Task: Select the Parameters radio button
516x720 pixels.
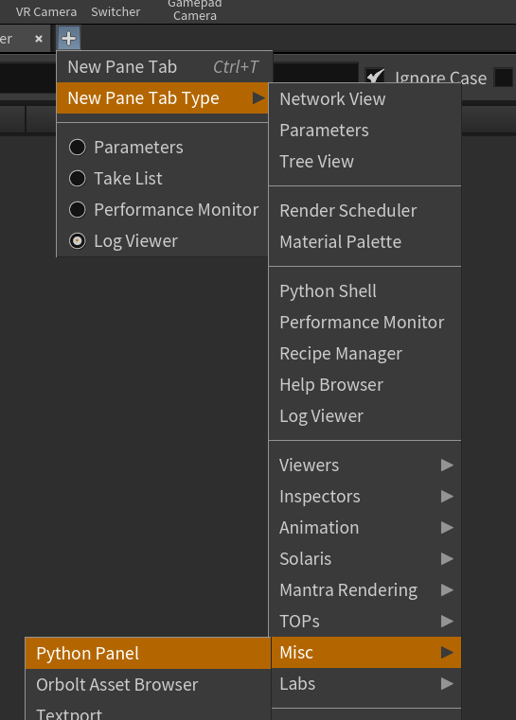Action: 78,148
